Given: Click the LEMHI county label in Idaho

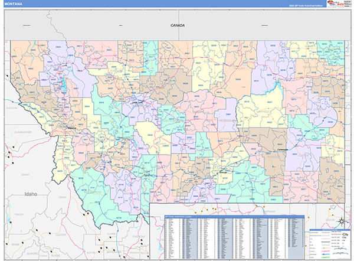Looking at the screenshot, I should [x=63, y=197].
